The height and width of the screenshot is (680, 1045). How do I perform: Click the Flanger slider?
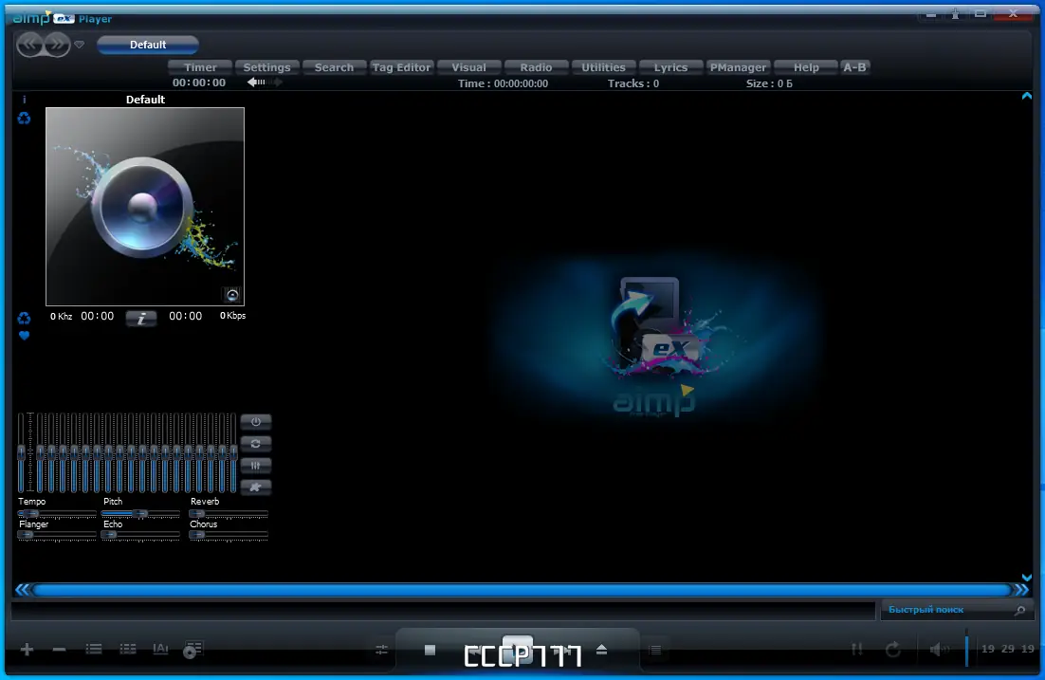(57, 535)
